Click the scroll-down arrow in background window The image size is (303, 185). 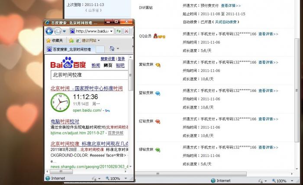pyautogui.click(x=297, y=169)
